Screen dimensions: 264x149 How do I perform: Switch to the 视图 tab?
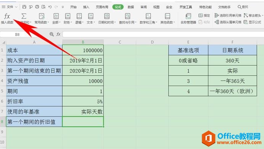point(156,7)
